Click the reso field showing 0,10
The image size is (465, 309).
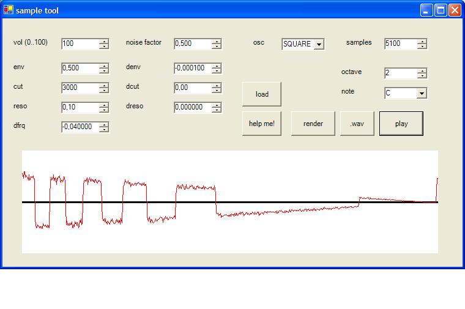(x=80, y=107)
